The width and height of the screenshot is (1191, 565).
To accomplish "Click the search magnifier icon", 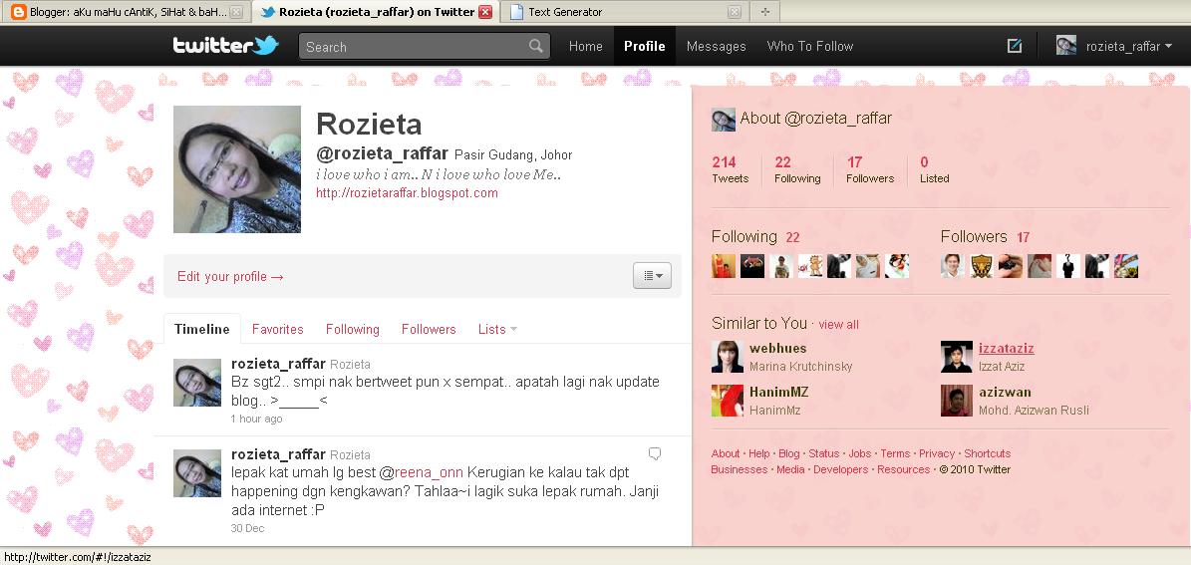I will [x=536, y=46].
